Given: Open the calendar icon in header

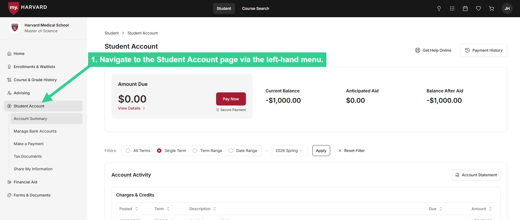Looking at the screenshot, I should point(465,8).
